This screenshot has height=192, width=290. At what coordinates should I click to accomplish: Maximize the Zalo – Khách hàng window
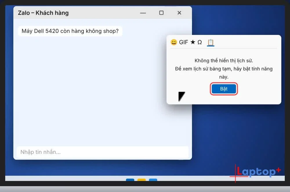pos(161,13)
